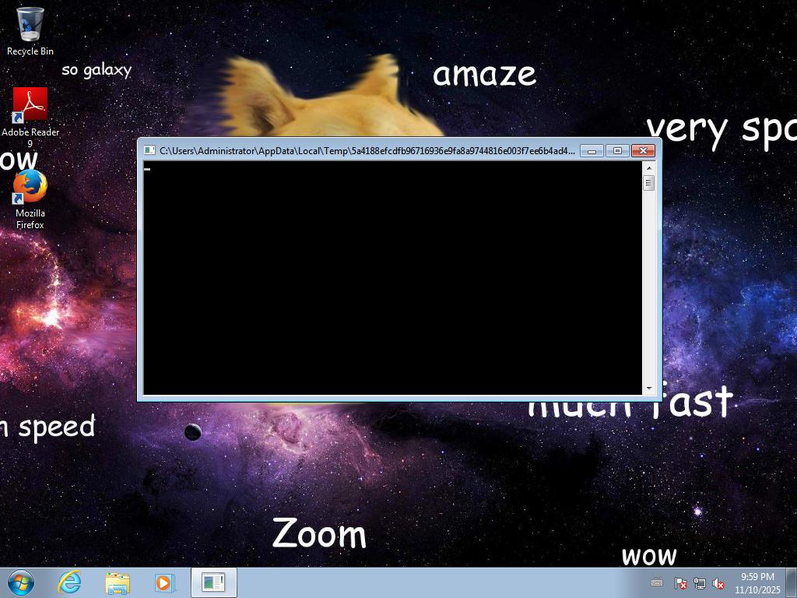This screenshot has width=797, height=598.
Task: Click the muted volume speaker icon
Action: point(719,583)
